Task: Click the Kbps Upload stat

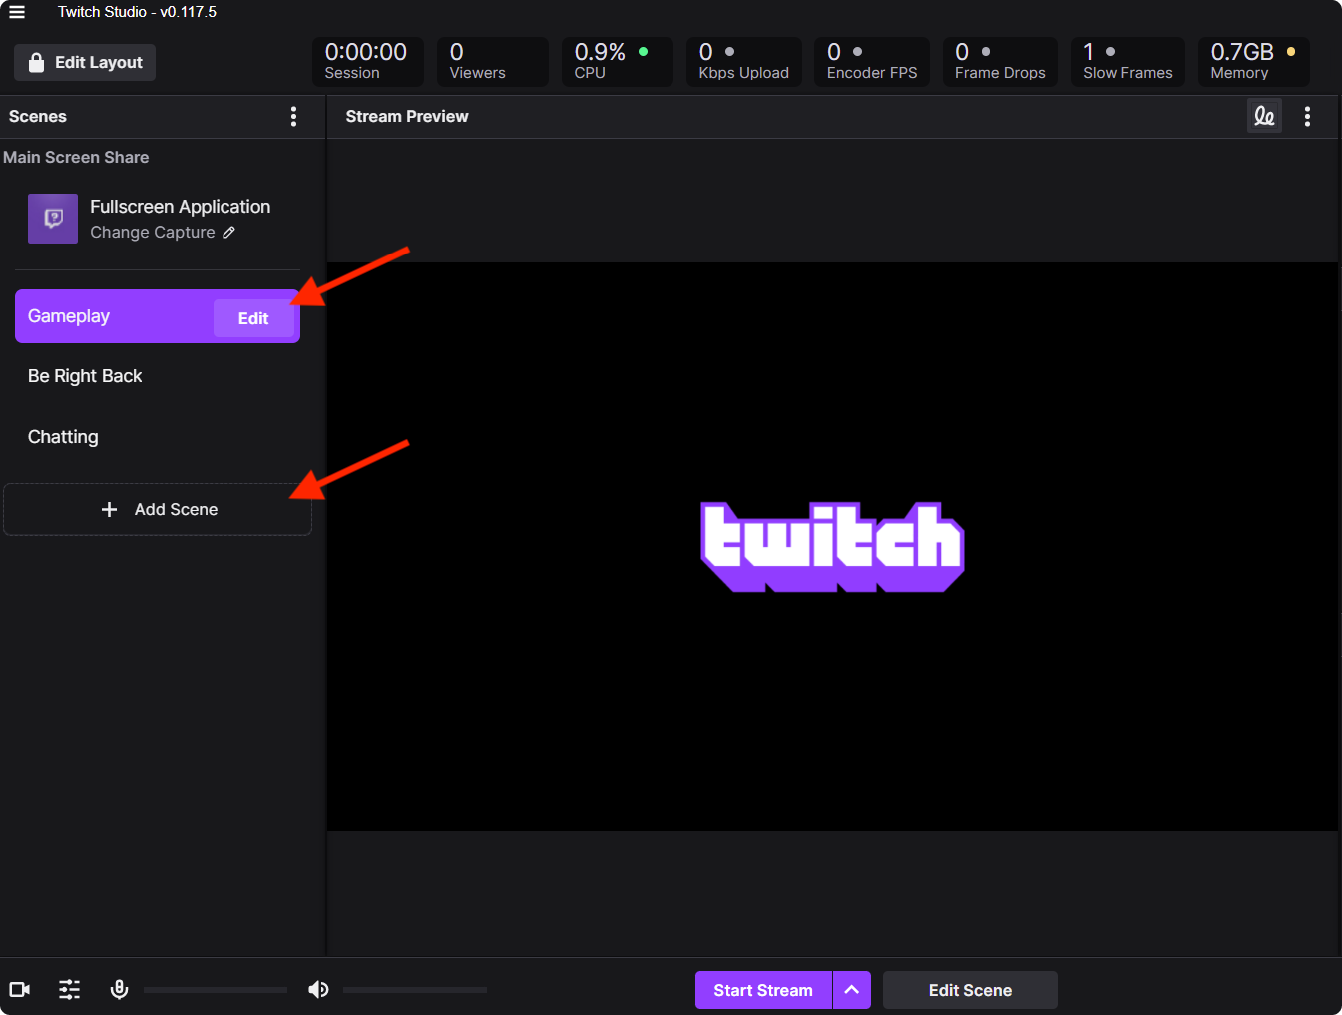Action: [x=744, y=61]
